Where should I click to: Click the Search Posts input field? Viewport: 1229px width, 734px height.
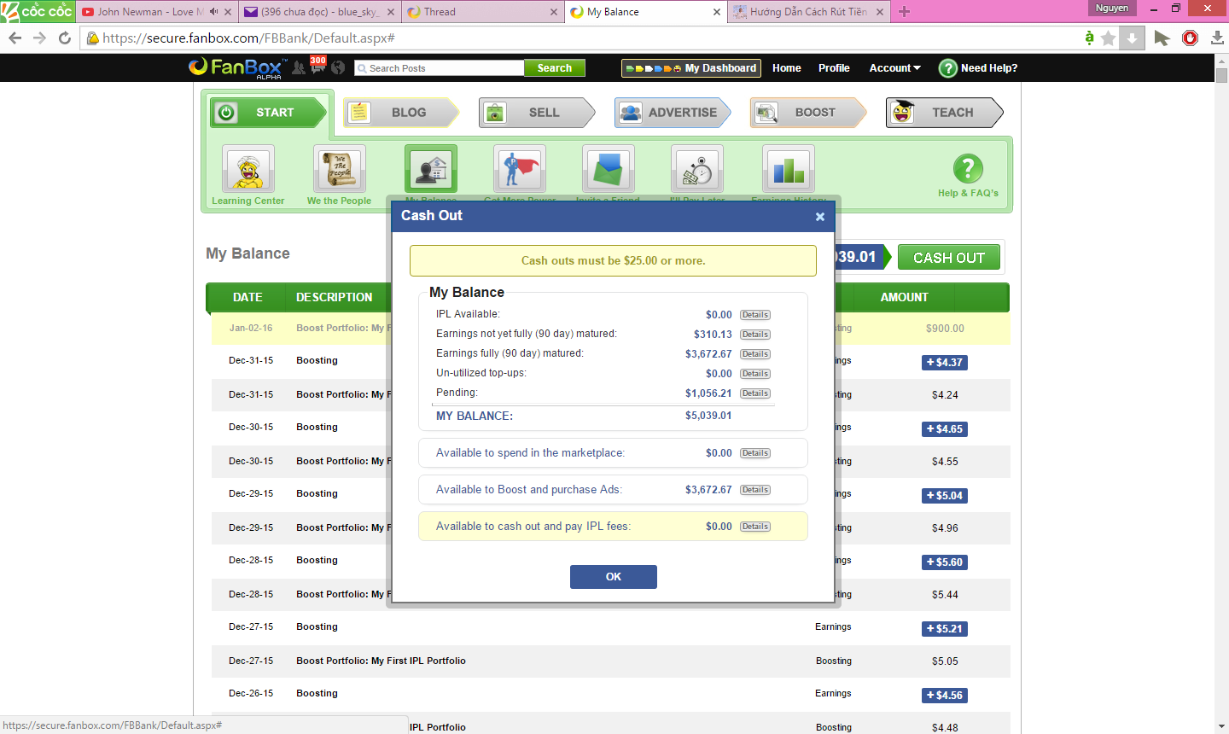pos(440,68)
